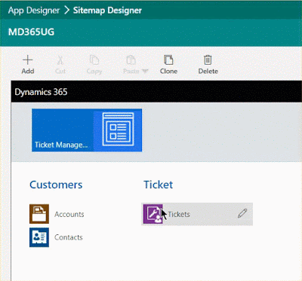Image resolution: width=302 pixels, height=281 pixels.
Task: Click the MD365UG app name
Action: pos(31,32)
